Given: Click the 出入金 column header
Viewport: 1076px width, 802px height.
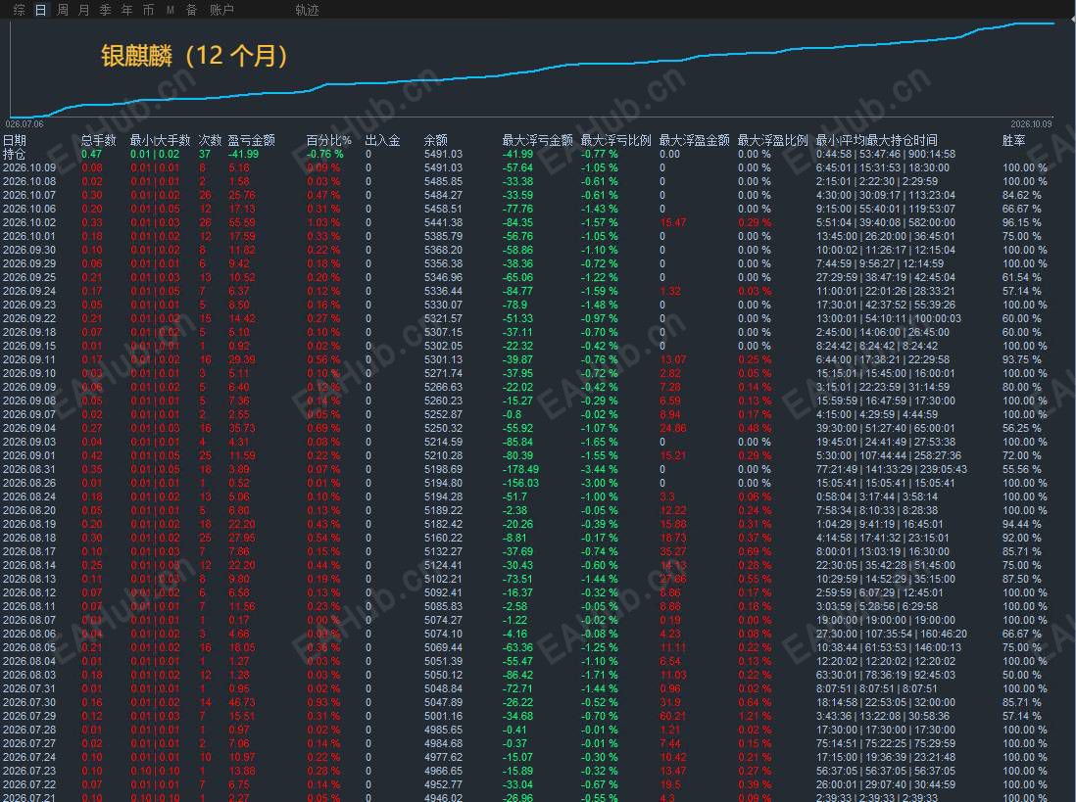Looking at the screenshot, I should pyautogui.click(x=383, y=141).
